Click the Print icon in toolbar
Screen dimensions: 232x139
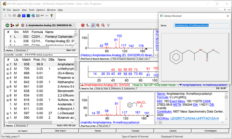coord(19,16)
